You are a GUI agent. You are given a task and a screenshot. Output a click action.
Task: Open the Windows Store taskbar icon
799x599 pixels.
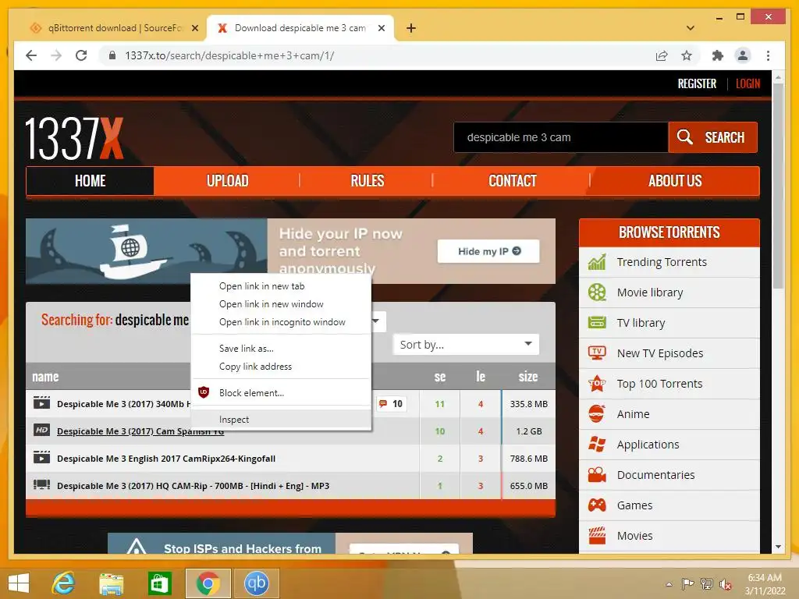[x=159, y=583]
